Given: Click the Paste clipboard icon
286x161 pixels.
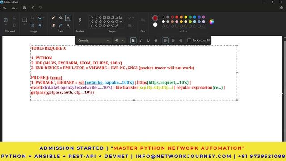Looking at the screenshot, I should coord(6,20).
